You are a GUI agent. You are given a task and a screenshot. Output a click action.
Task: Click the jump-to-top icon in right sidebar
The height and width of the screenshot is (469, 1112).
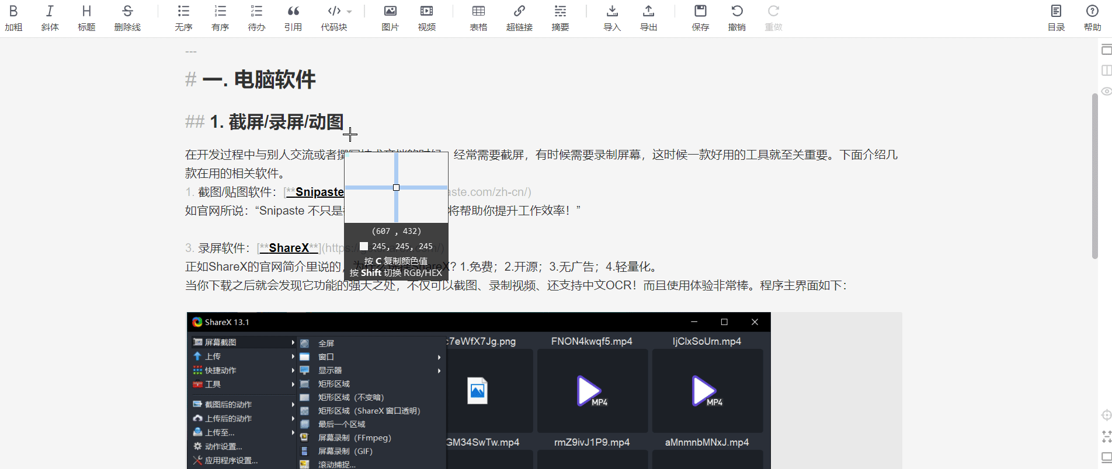click(x=1106, y=50)
